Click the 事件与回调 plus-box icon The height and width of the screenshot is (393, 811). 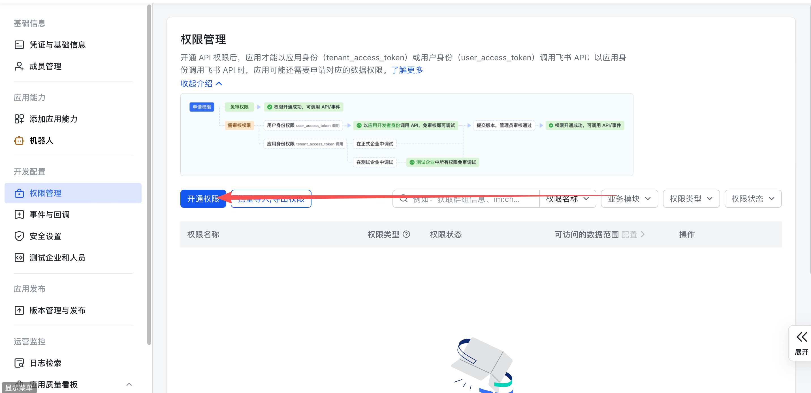[19, 215]
